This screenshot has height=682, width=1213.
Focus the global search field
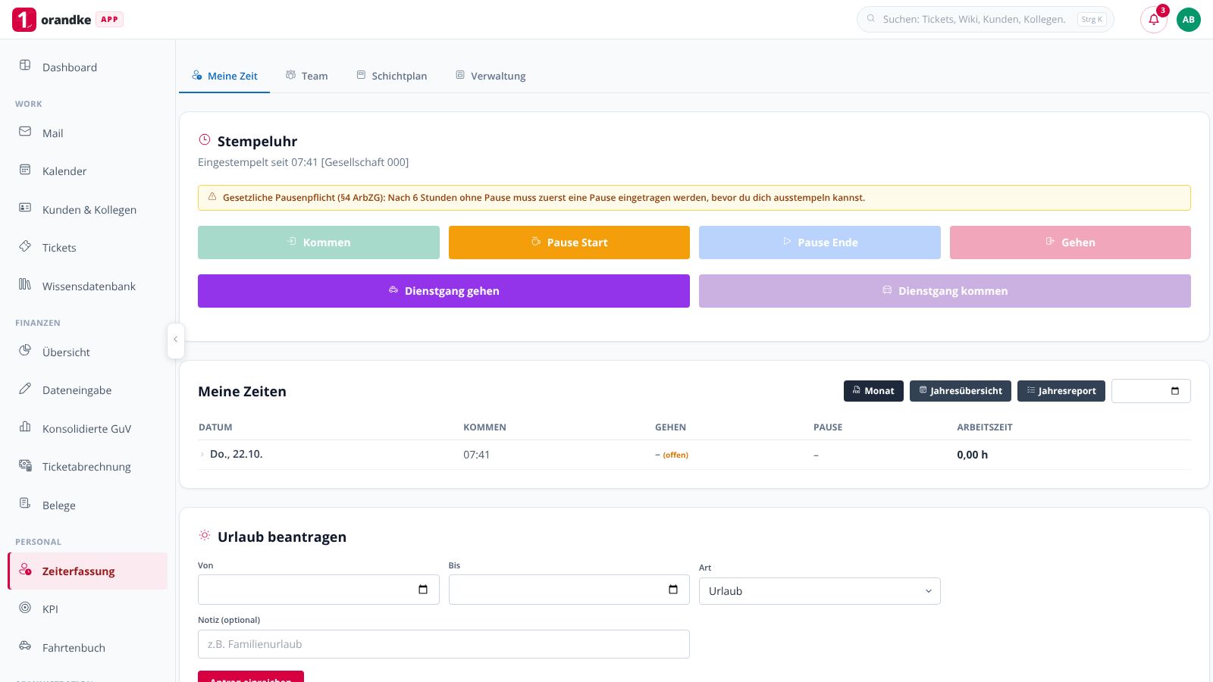(986, 20)
